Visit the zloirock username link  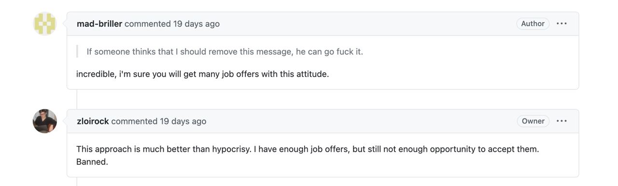[x=93, y=121]
